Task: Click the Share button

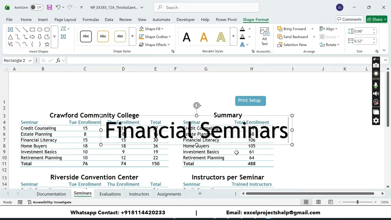Action: click(377, 19)
